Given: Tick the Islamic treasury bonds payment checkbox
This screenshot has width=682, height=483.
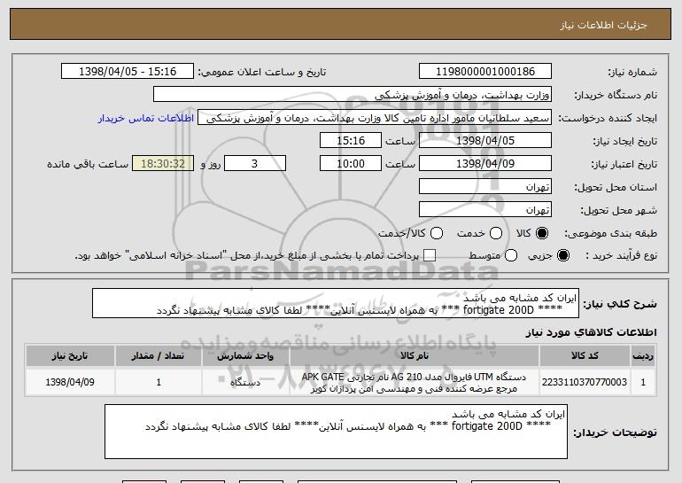Looking at the screenshot, I should [x=430, y=255].
